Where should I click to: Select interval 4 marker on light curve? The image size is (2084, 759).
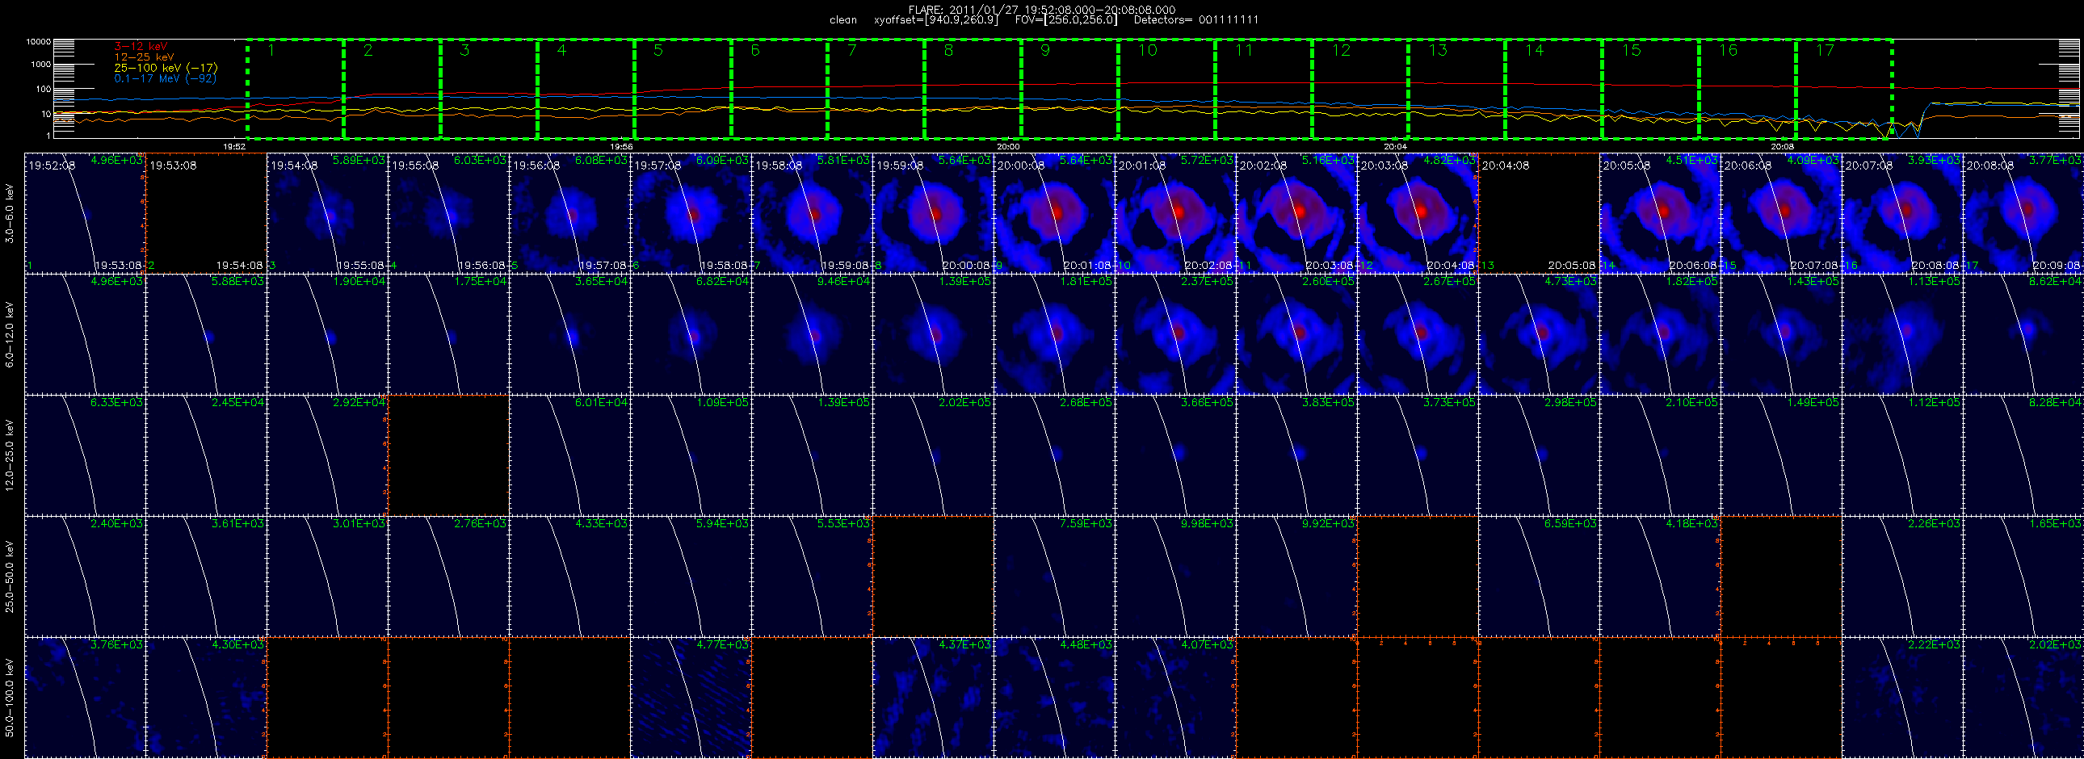point(586,88)
